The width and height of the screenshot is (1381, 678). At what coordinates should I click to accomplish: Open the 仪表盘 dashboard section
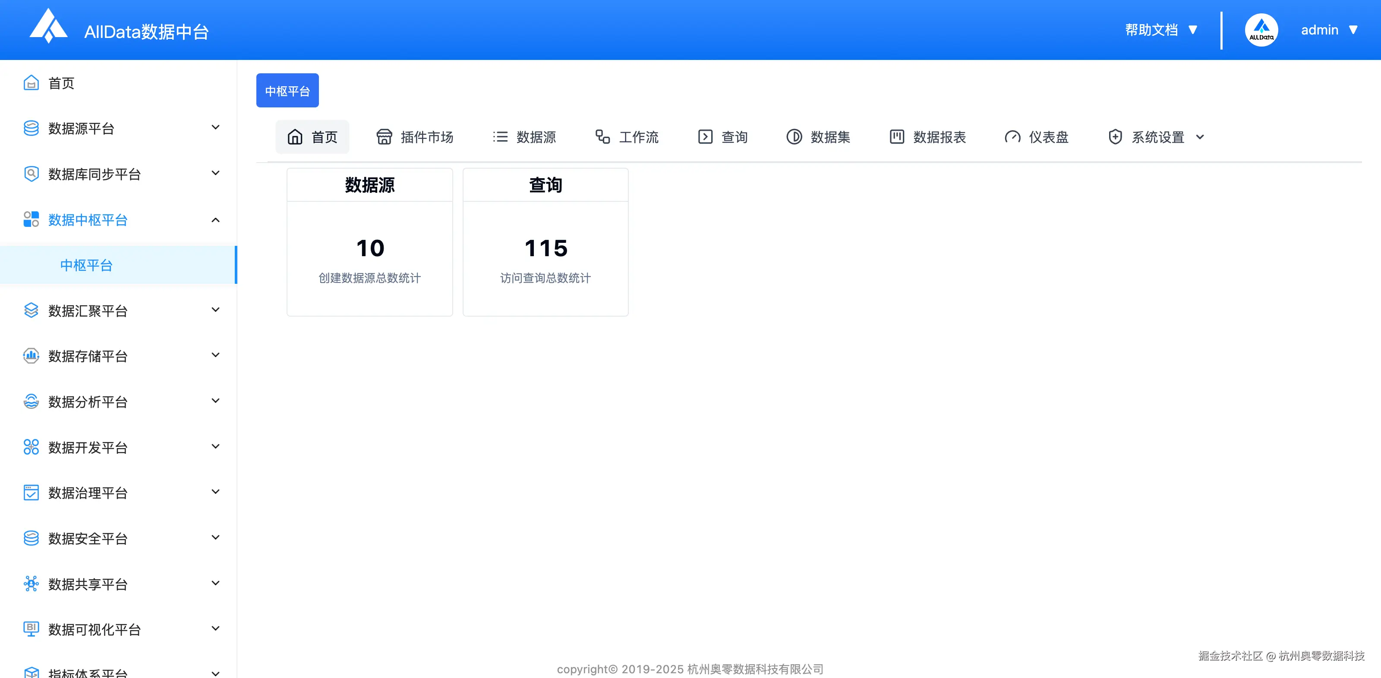pyautogui.click(x=1036, y=137)
